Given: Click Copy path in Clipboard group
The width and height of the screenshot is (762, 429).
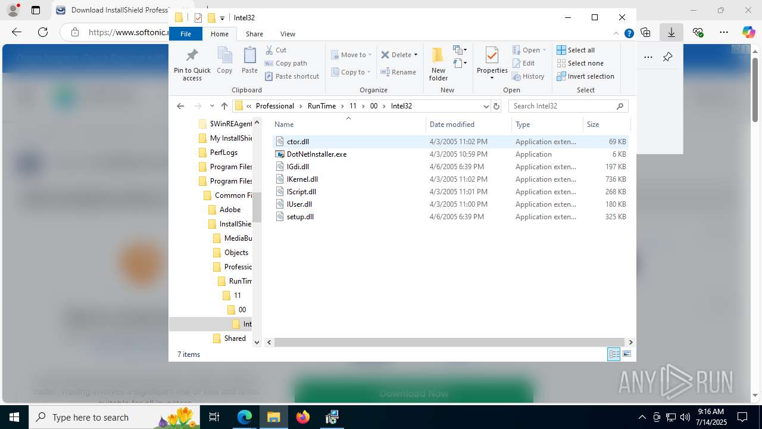Looking at the screenshot, I should [x=286, y=63].
